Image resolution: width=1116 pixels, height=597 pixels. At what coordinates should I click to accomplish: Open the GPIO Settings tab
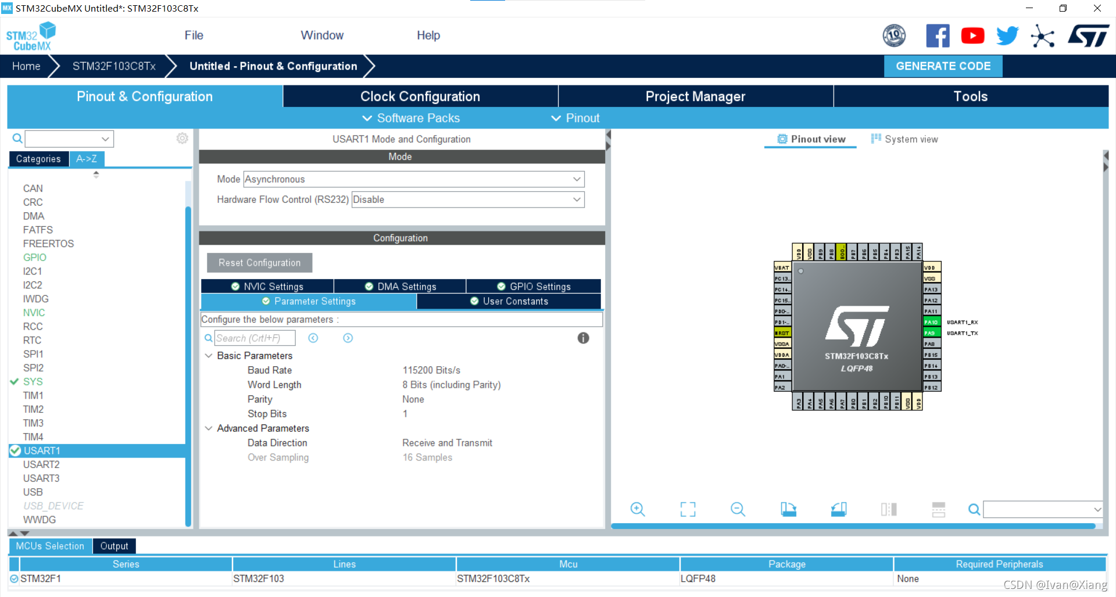(x=534, y=287)
